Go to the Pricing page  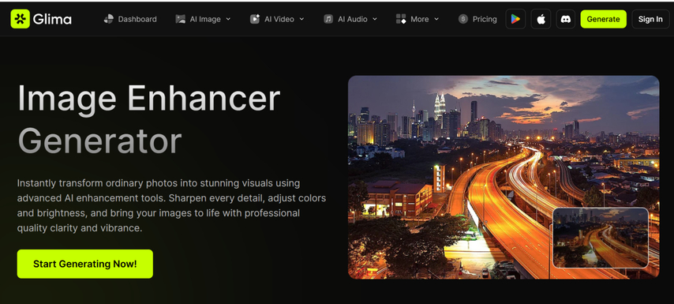pyautogui.click(x=485, y=19)
